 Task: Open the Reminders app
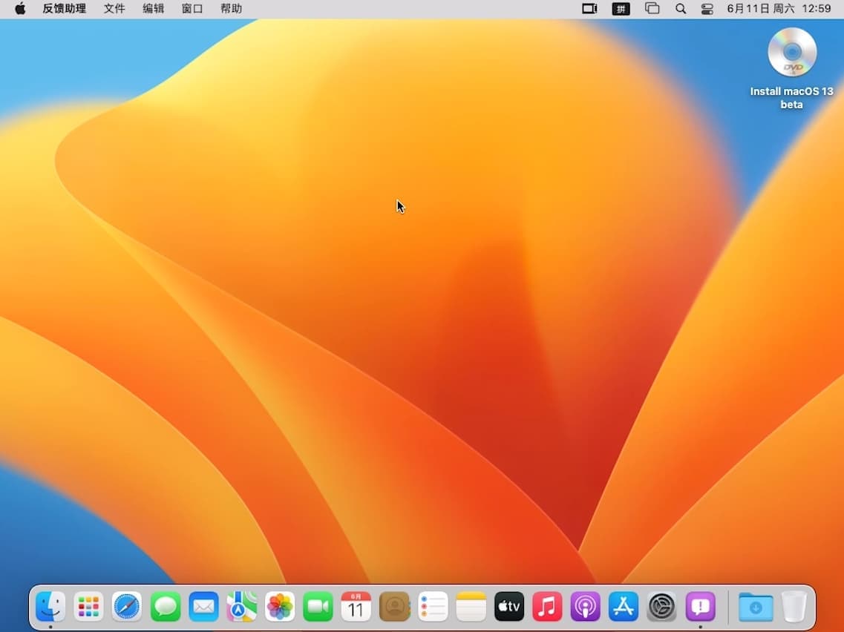click(433, 606)
